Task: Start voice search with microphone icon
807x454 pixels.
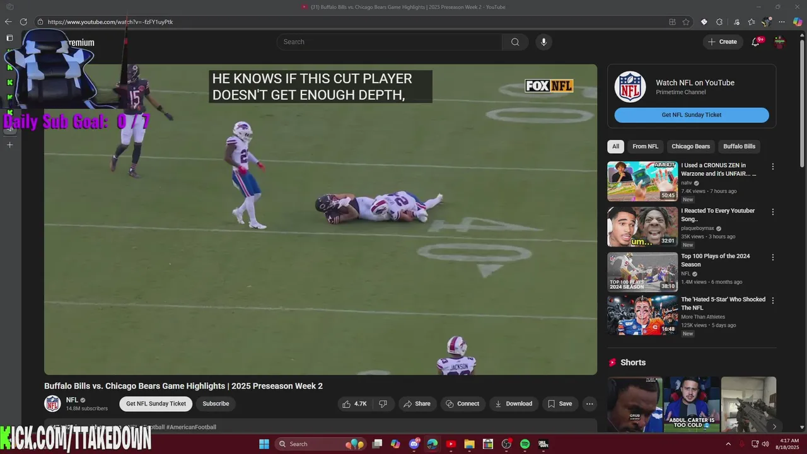Action: [543, 42]
